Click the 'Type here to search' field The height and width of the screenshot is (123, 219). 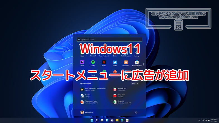(109, 40)
